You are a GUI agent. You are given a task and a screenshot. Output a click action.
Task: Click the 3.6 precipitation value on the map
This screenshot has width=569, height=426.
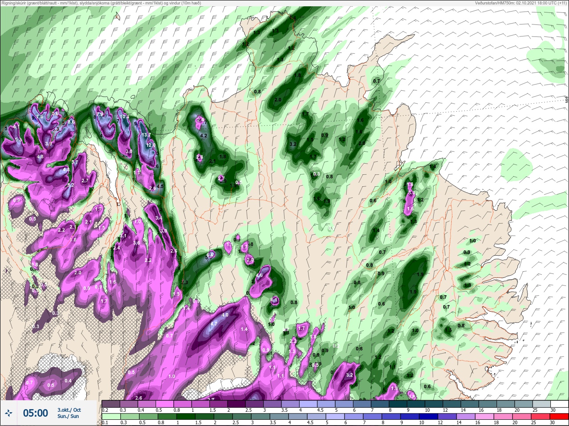[x=136, y=243]
